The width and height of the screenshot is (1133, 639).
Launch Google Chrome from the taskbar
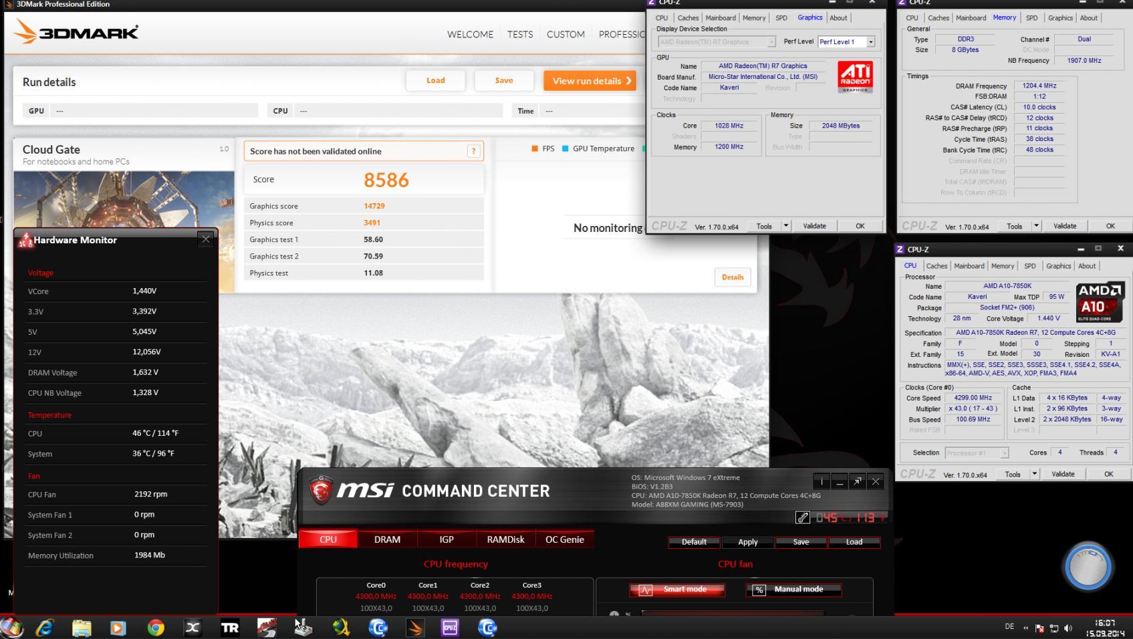[156, 628]
